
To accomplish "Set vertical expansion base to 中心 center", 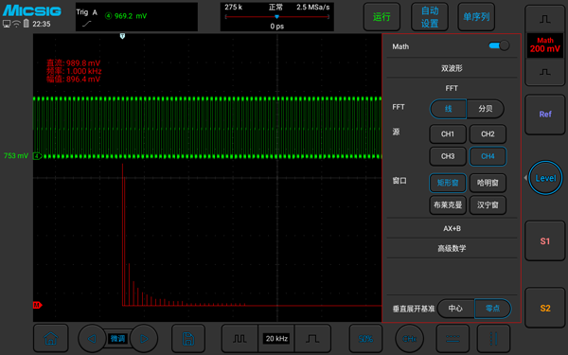I will [x=455, y=309].
